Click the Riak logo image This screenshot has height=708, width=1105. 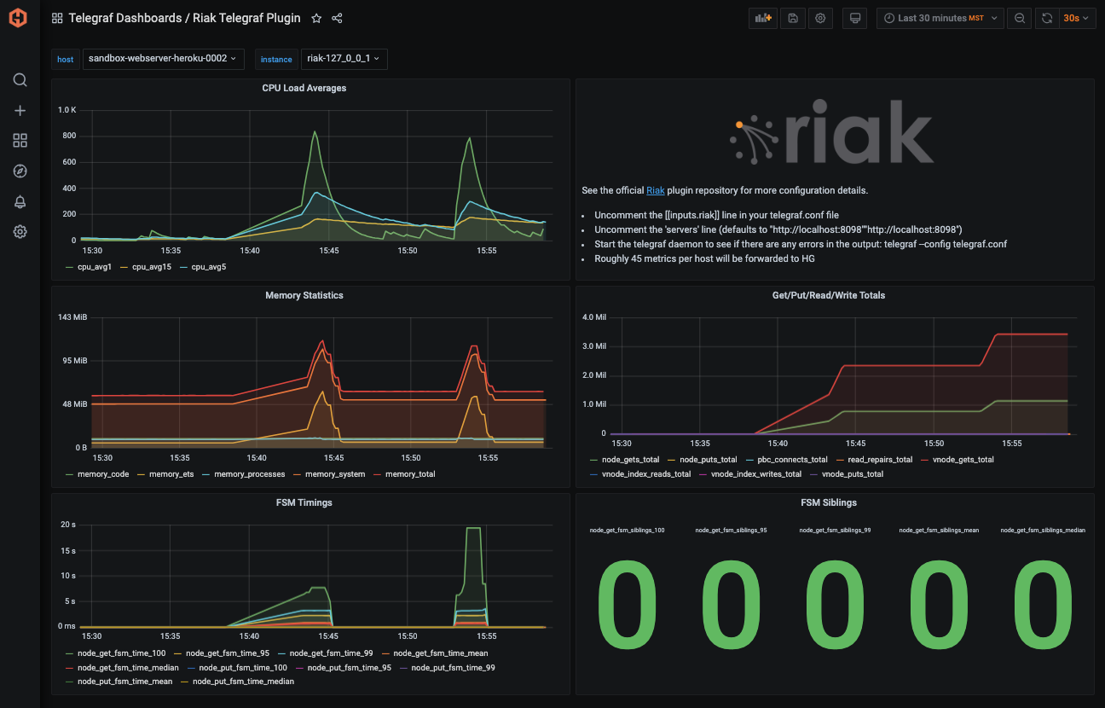(x=832, y=131)
